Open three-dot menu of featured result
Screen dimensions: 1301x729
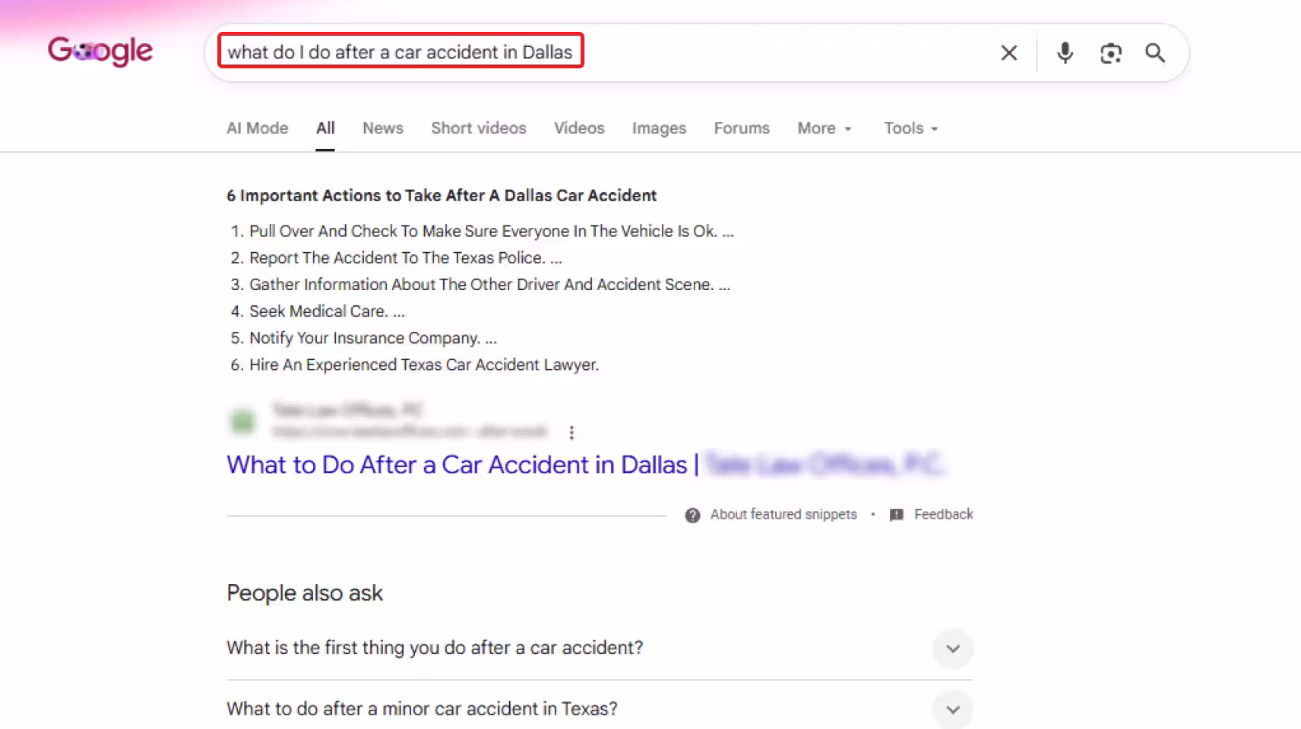571,433
